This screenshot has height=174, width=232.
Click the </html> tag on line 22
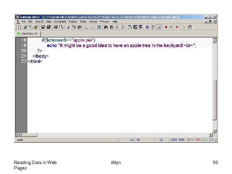point(35,61)
